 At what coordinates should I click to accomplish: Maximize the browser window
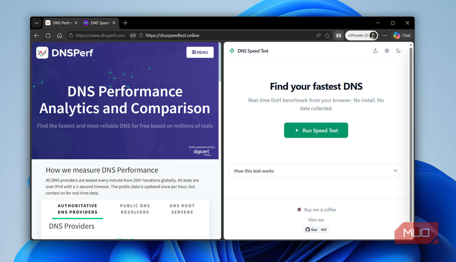pyautogui.click(x=393, y=23)
